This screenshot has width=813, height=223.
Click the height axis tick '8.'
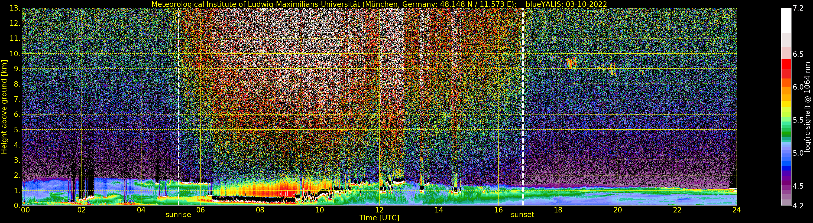(x=17, y=84)
